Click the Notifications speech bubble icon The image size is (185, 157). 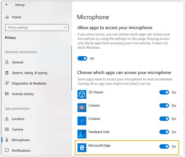7,150
